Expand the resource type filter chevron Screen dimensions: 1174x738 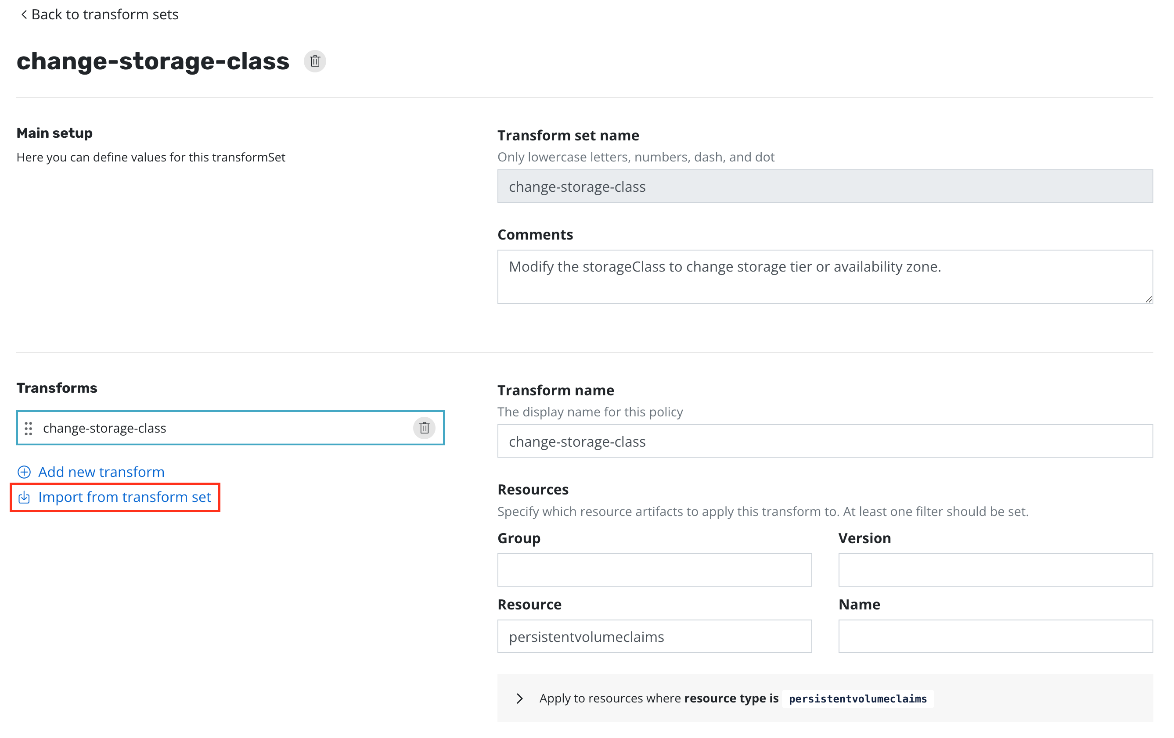coord(519,698)
